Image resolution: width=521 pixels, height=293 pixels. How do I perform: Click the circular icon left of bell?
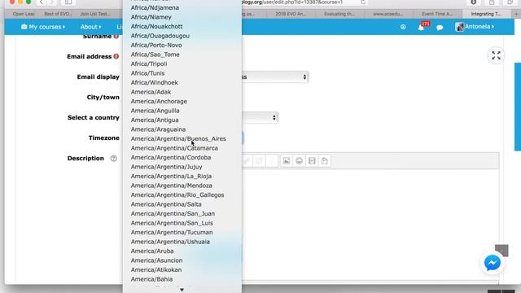point(403,27)
